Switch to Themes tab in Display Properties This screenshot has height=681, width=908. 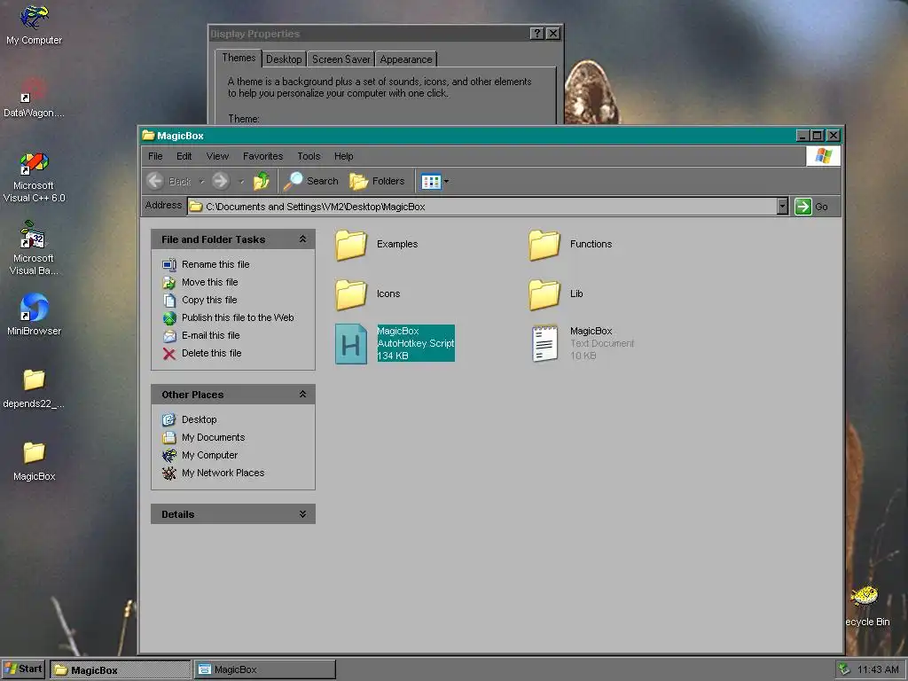point(238,58)
